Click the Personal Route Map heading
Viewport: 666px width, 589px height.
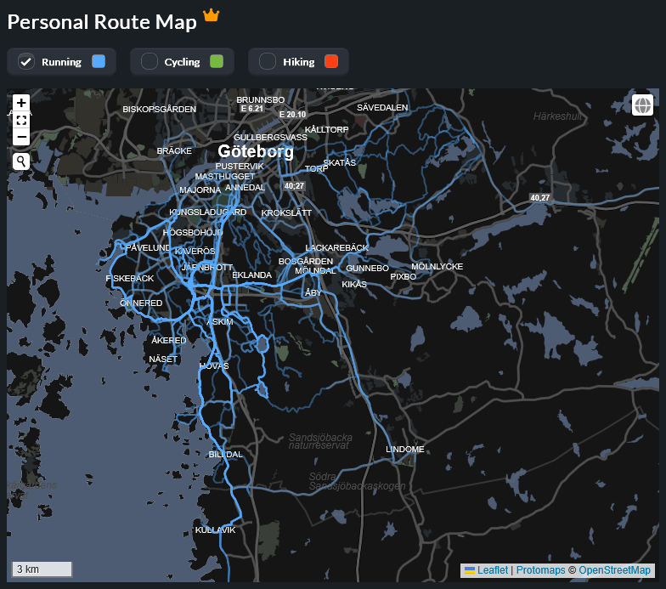[x=102, y=22]
